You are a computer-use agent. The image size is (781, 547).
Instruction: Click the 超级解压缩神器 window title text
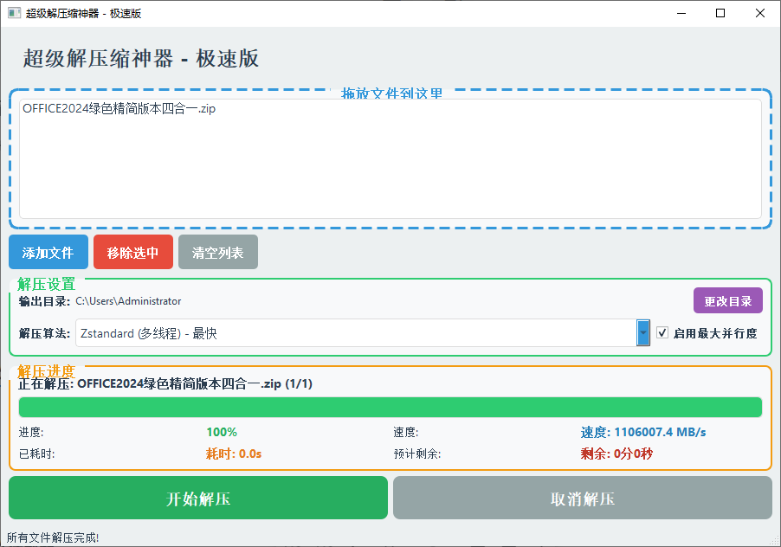point(84,13)
